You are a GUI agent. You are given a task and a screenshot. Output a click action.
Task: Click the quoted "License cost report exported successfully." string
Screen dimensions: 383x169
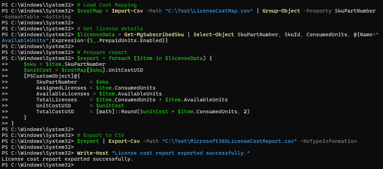pos(181,153)
